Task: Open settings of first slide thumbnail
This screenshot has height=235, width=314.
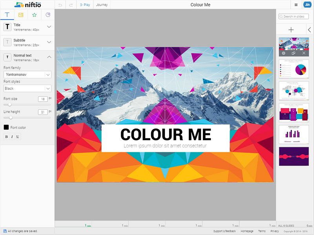Action: (283, 53)
